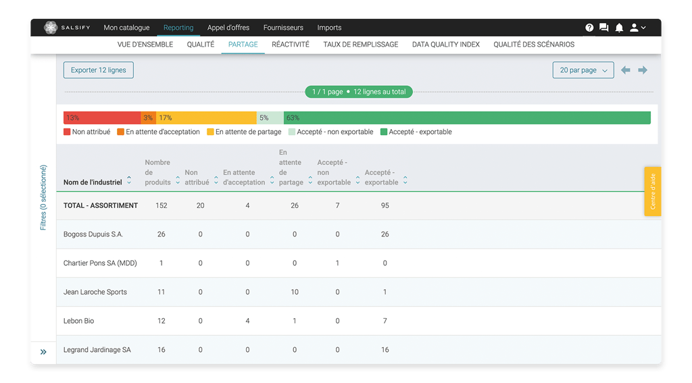692x383 pixels.
Task: Go to previous page arrow
Action: (x=625, y=70)
